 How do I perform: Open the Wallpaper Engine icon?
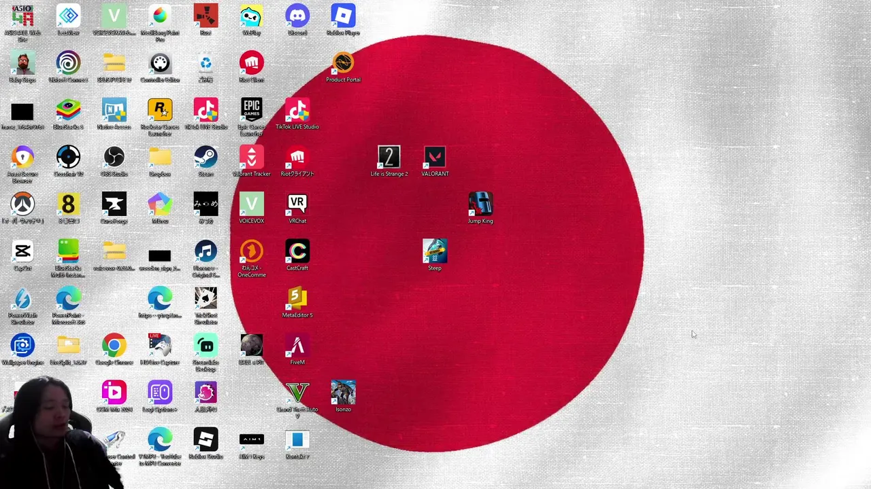coord(22,346)
